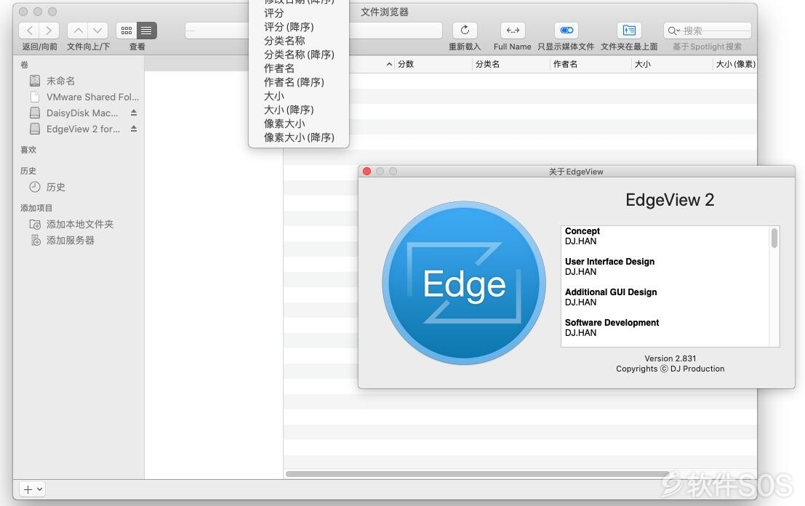Choose 像素大小 (降序) in sort menu
The height and width of the screenshot is (506, 805).
(x=298, y=137)
